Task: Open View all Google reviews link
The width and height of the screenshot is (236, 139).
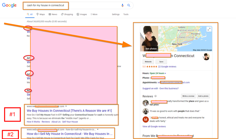Action: coord(154,127)
